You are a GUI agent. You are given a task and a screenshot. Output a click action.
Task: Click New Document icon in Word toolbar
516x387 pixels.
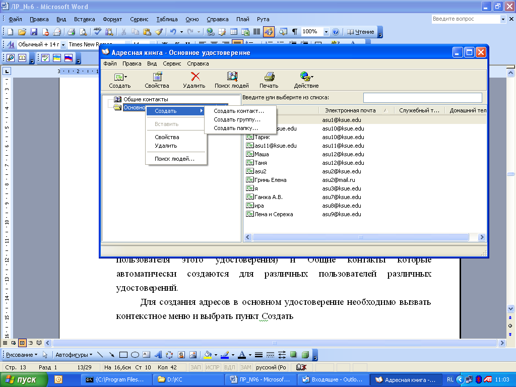click(x=10, y=32)
